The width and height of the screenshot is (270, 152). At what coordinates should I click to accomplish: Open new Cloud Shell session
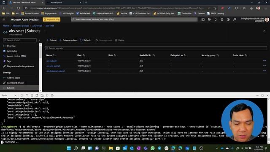(x=42, y=95)
